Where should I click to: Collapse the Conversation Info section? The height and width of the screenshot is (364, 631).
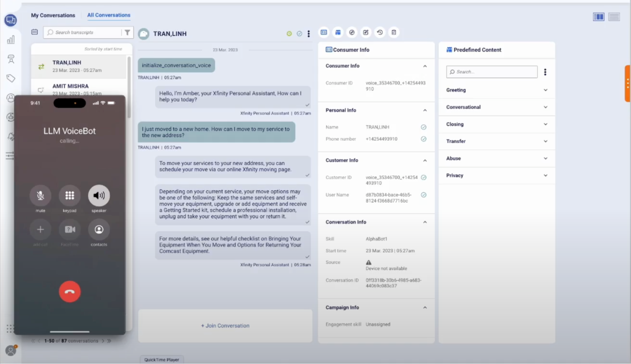coord(425,222)
